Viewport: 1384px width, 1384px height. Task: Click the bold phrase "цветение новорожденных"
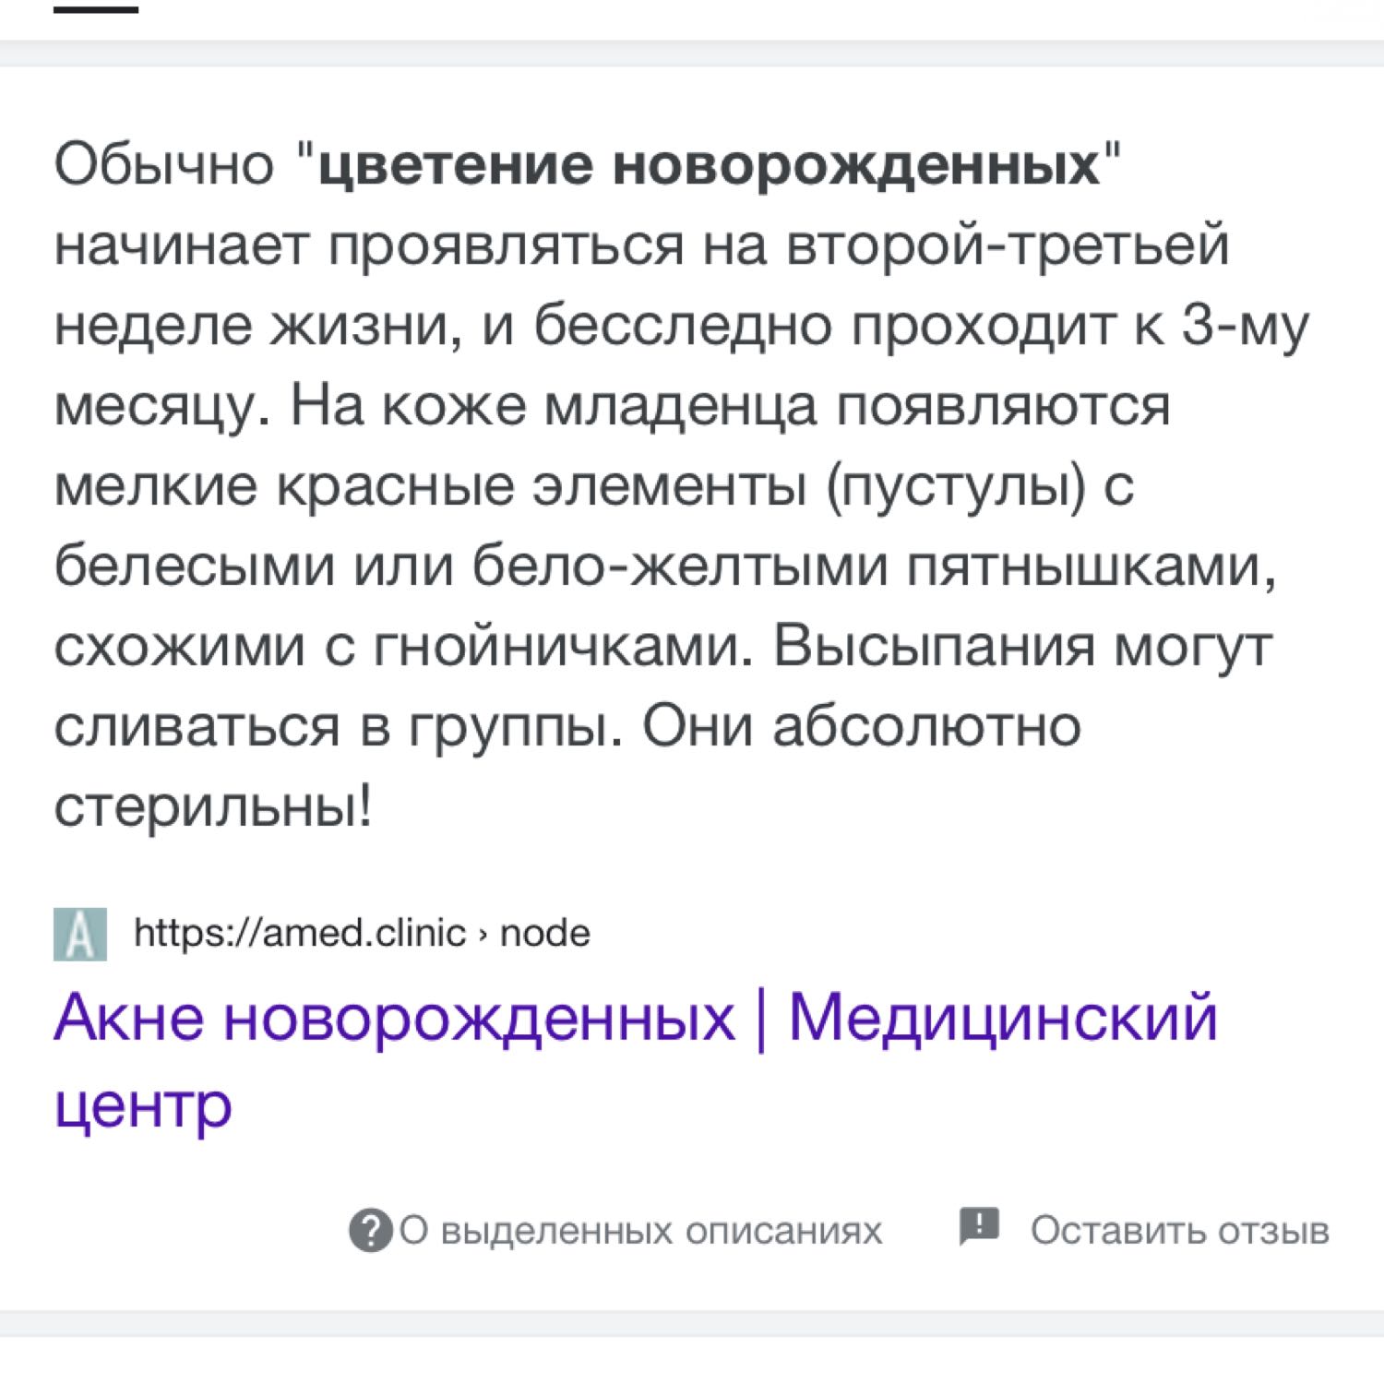(x=709, y=165)
